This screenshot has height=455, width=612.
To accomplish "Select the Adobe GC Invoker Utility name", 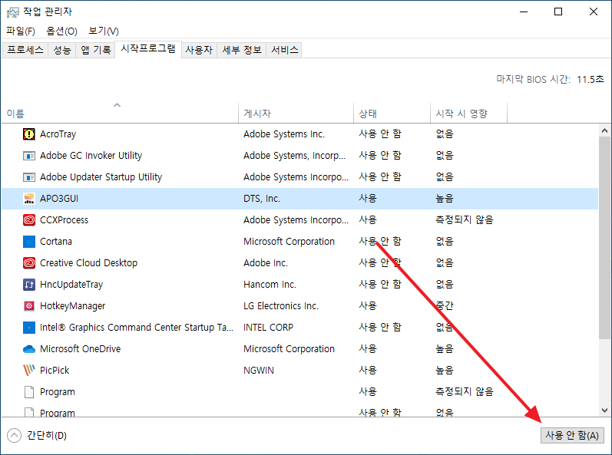I will point(91,156).
